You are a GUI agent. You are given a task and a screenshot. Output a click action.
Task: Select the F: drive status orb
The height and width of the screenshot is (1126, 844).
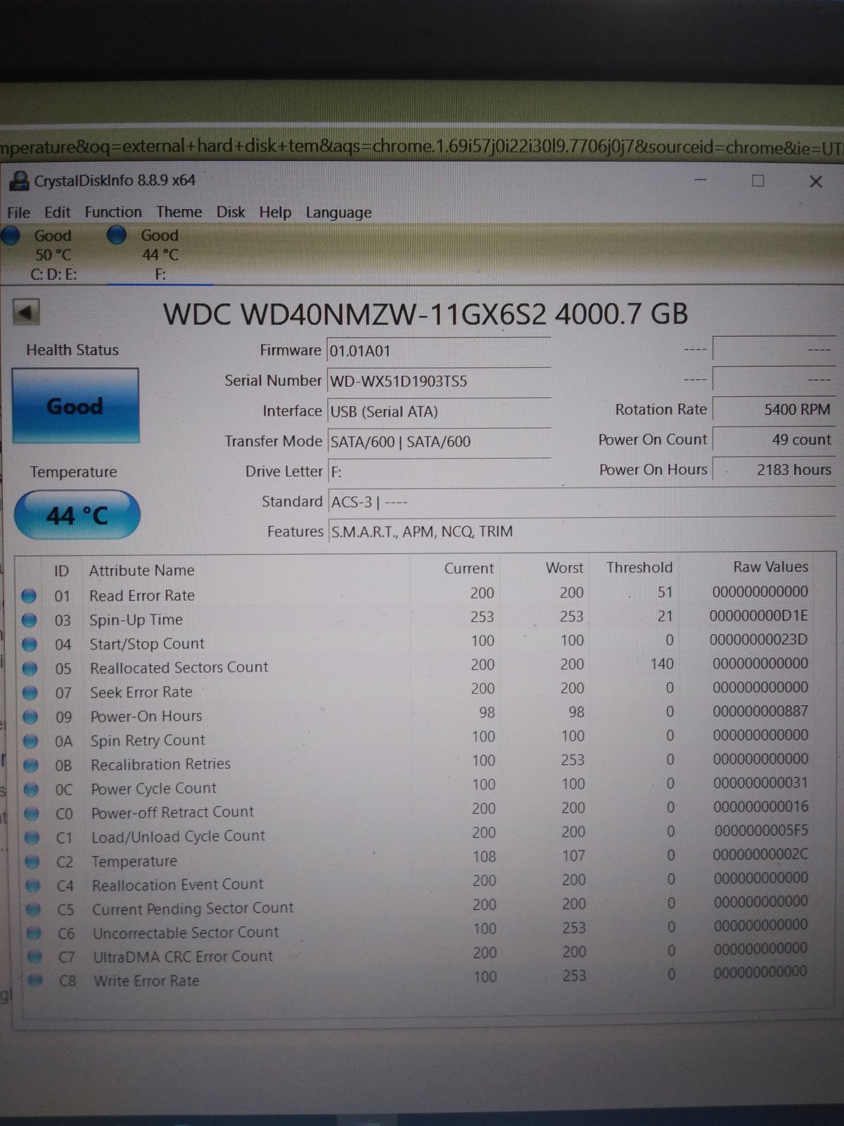point(117,235)
